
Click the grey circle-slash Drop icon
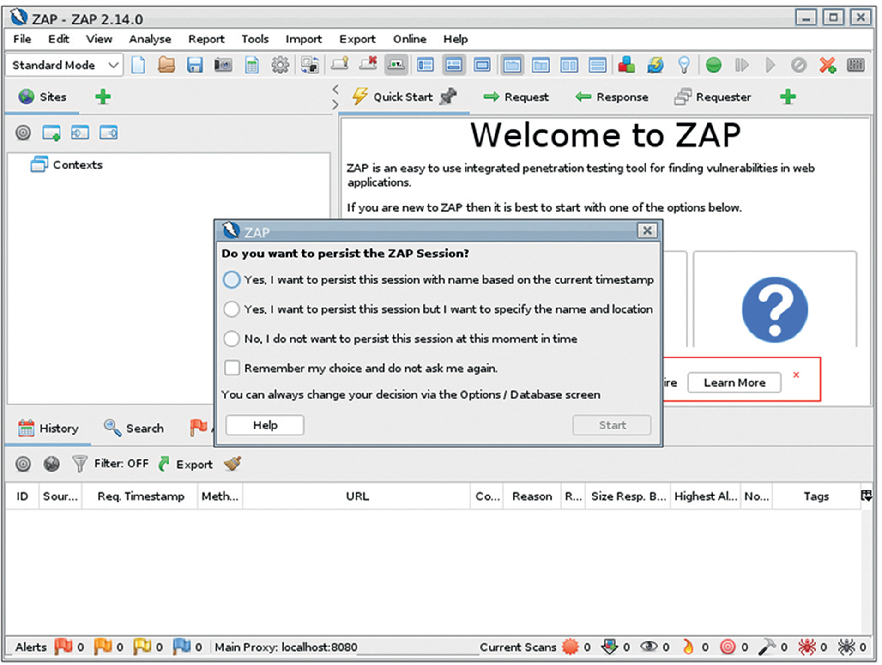pos(798,65)
